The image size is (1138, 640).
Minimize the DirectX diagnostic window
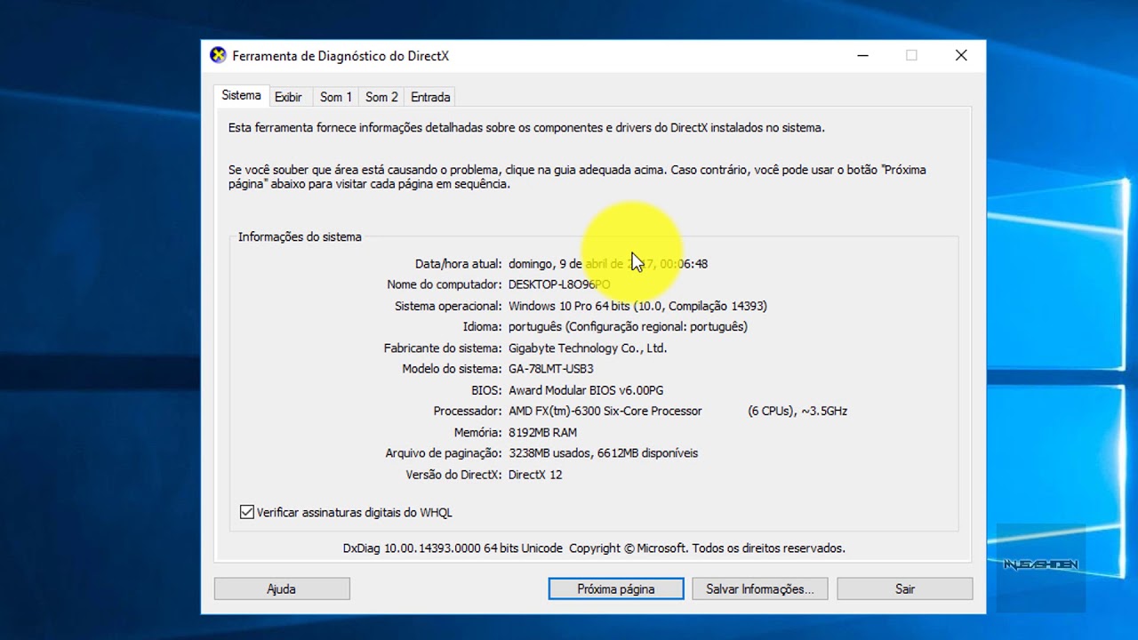pos(862,55)
